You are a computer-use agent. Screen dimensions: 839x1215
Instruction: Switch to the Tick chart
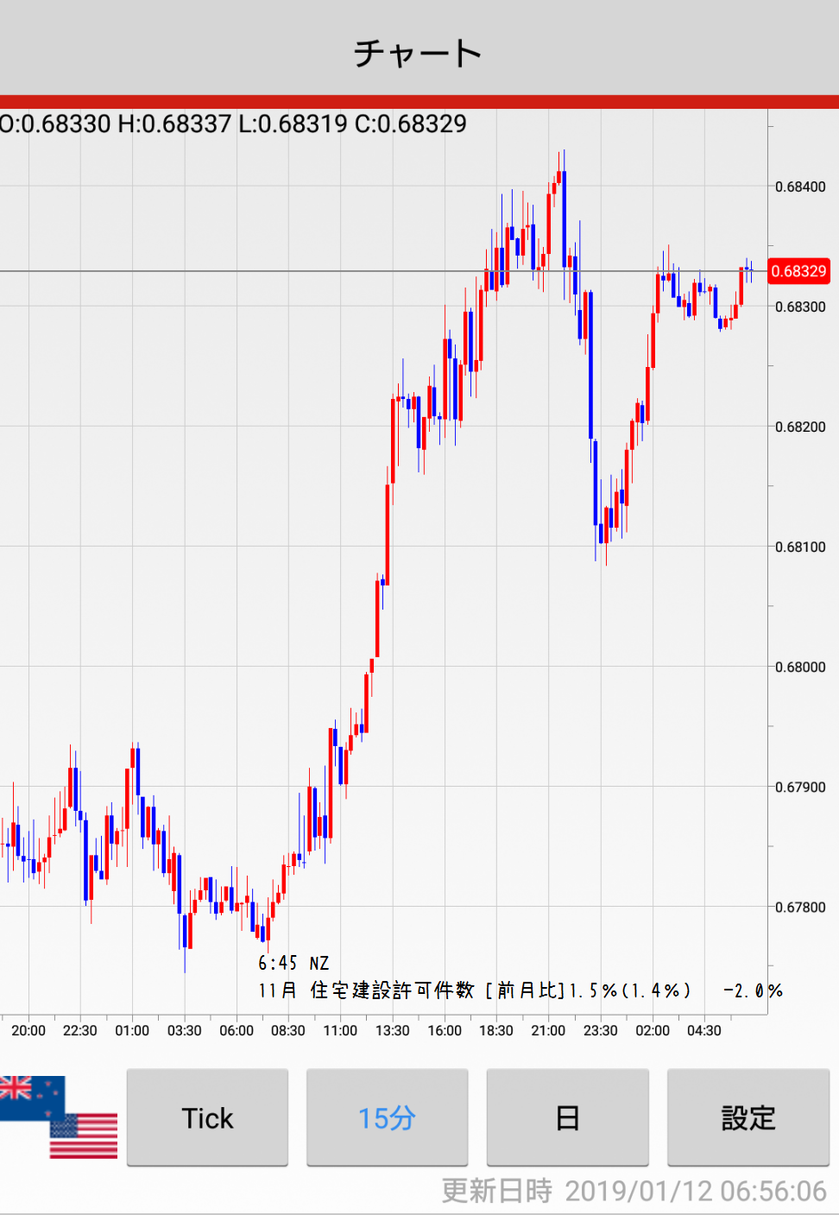tap(207, 1117)
